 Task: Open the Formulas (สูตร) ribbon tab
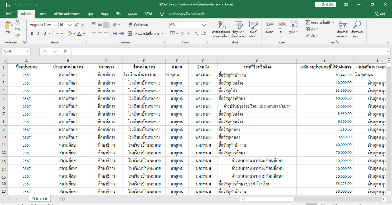click(91, 14)
